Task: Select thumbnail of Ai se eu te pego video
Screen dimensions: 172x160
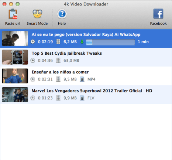Action: tap(15, 38)
